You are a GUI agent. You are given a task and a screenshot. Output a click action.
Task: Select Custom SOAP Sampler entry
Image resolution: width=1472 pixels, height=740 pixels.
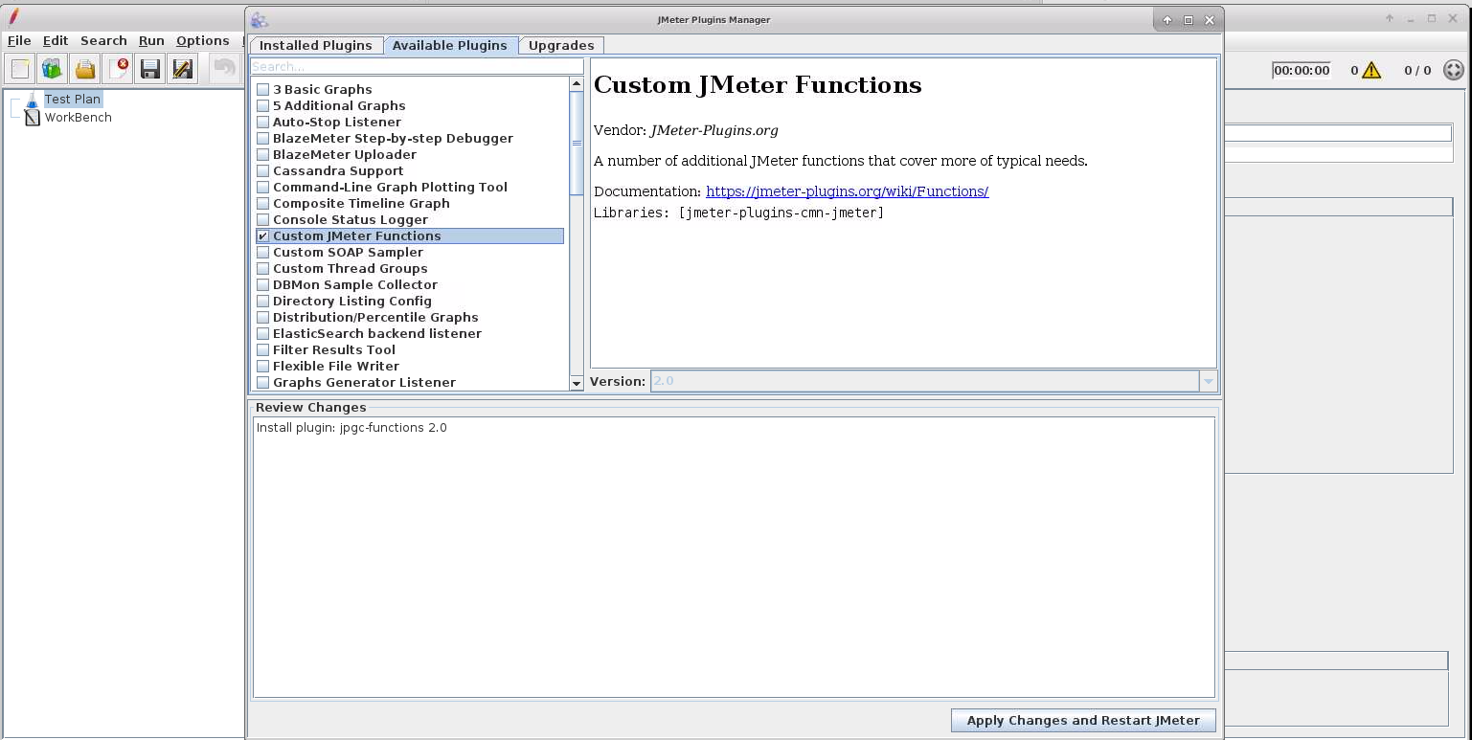coord(348,253)
